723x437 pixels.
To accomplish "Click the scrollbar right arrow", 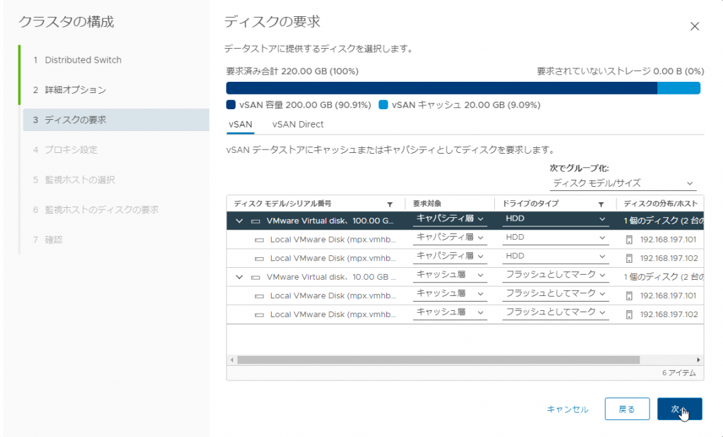I will click(x=698, y=360).
